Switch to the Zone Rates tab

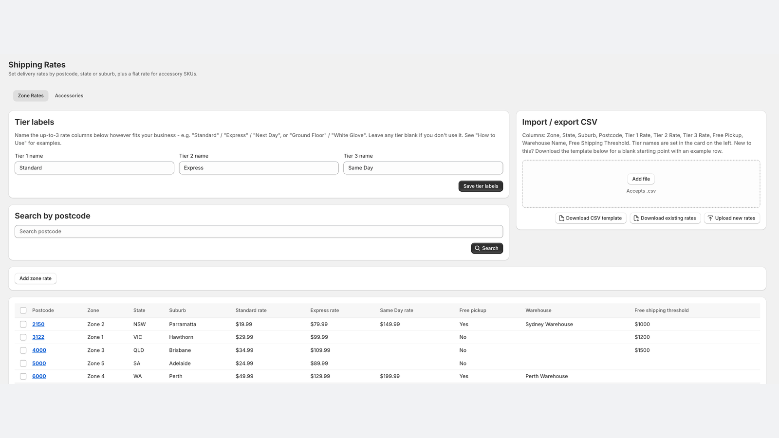[x=31, y=95]
